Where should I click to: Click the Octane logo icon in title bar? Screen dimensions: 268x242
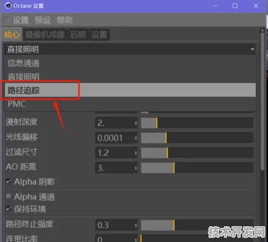pyautogui.click(x=8, y=6)
